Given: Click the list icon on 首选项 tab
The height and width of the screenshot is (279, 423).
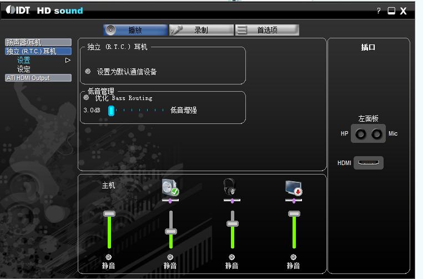Looking at the screenshot, I should 242,30.
